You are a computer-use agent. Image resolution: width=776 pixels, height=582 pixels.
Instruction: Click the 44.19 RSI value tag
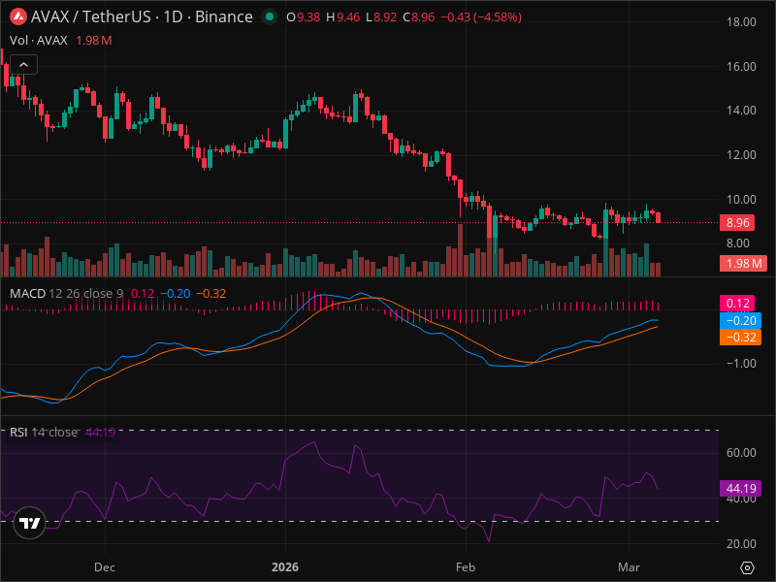[x=740, y=489]
